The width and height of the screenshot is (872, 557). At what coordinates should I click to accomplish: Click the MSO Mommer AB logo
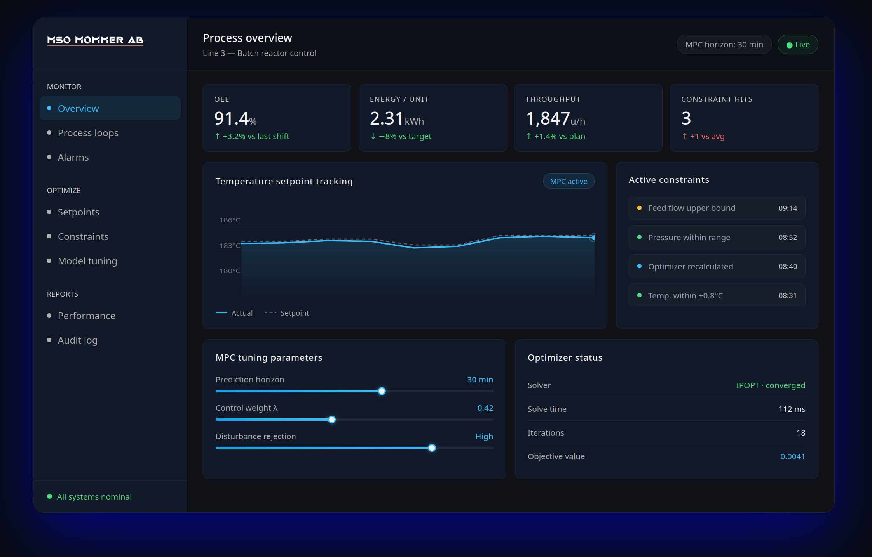95,40
